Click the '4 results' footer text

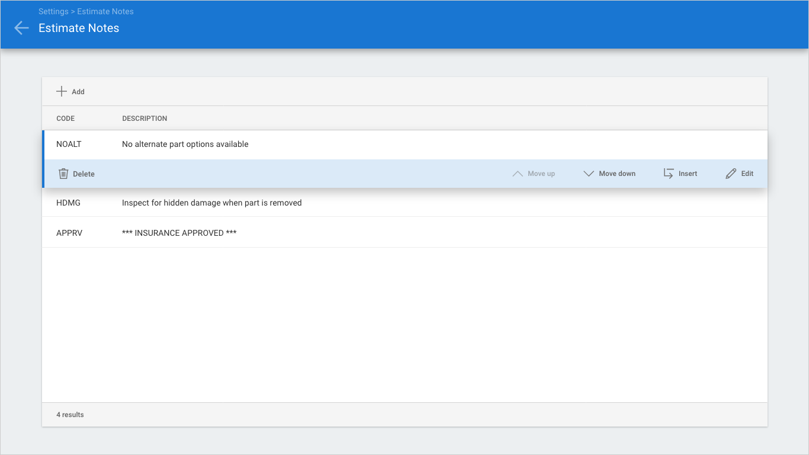(70, 415)
